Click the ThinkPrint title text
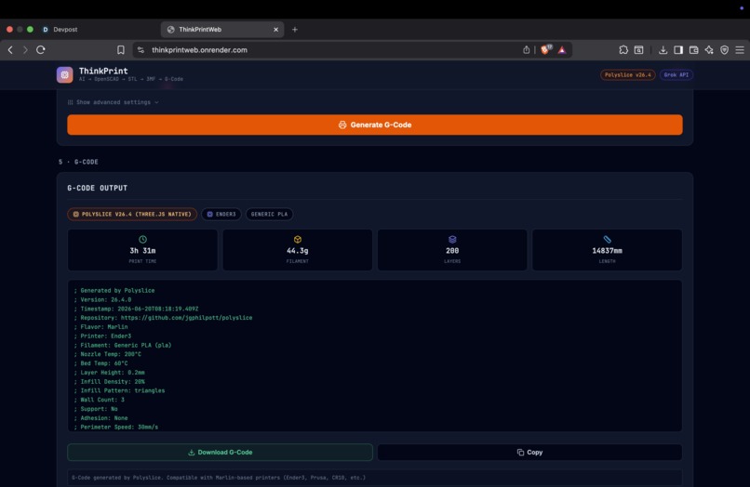The width and height of the screenshot is (750, 487). point(103,71)
